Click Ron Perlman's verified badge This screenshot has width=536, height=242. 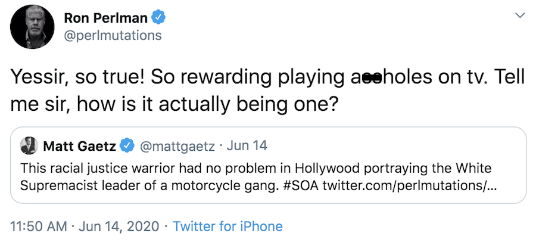[157, 18]
